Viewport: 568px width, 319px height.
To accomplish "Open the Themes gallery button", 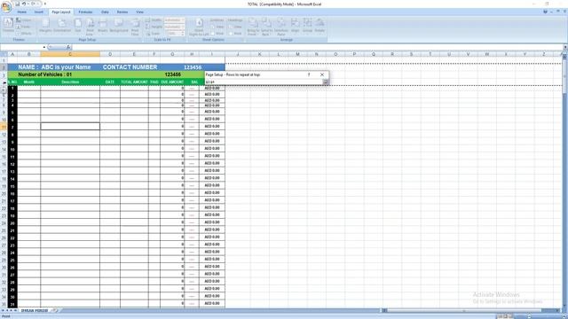I will (x=8, y=26).
